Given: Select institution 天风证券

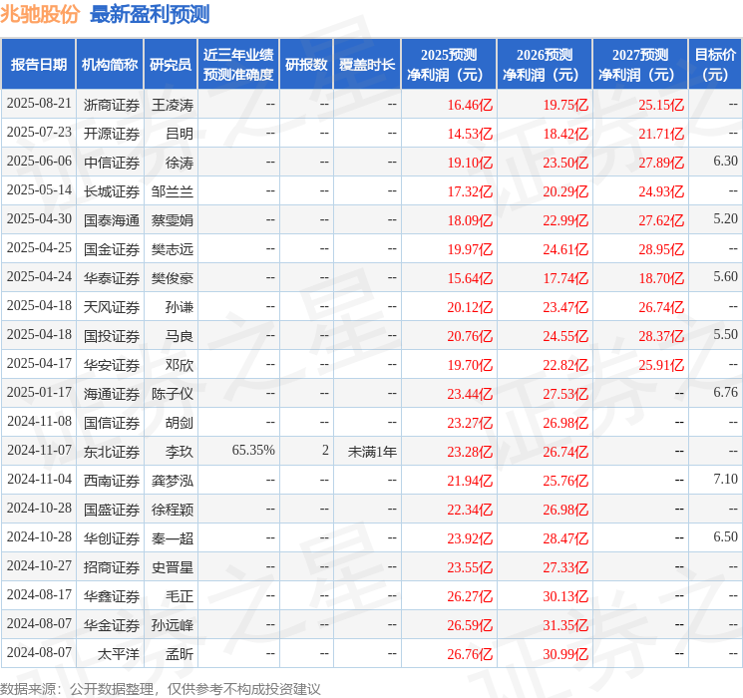Looking at the screenshot, I should [x=112, y=307].
